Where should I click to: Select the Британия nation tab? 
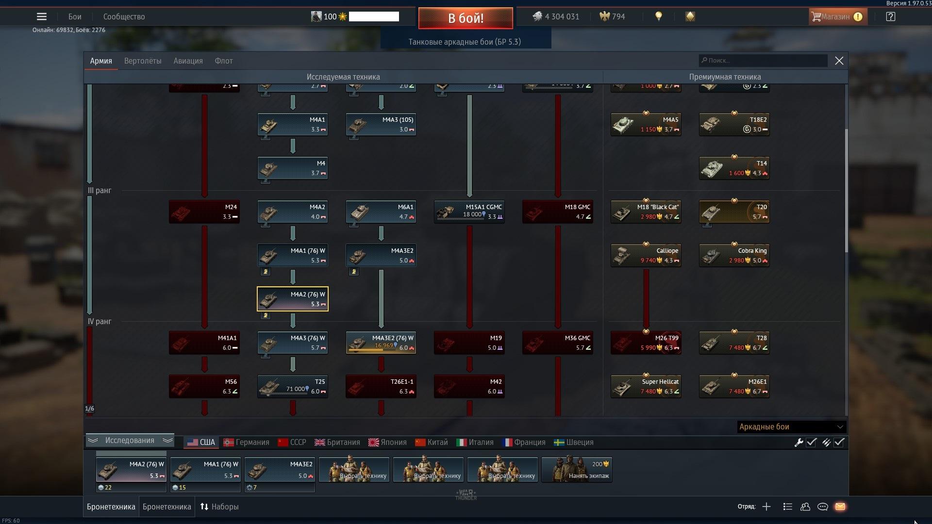[x=337, y=442]
